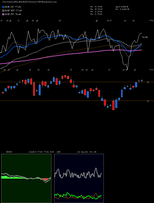This screenshot has height=203, width=154.
Task: Click the 'Pre C: 79.29' value
Action: tap(96, 14)
